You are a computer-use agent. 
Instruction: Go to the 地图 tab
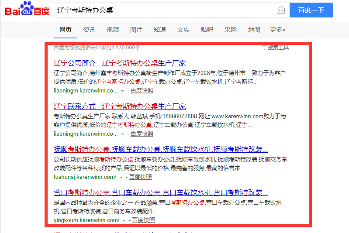click(x=254, y=30)
